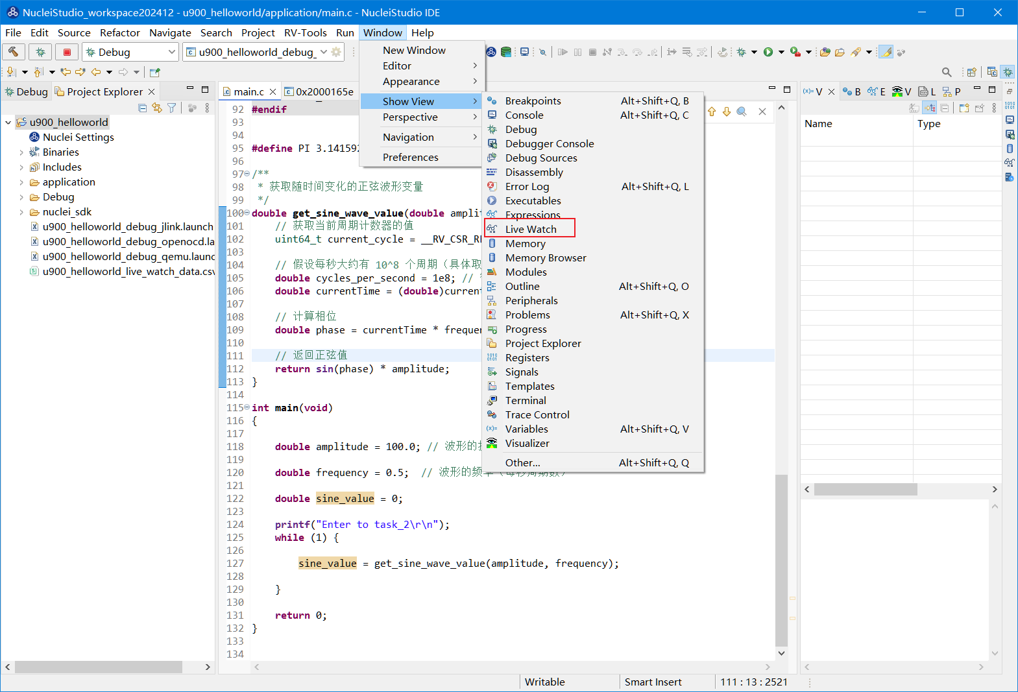Click Collapse All in Project Explorer
Screen dimensions: 1018x692
point(143,108)
